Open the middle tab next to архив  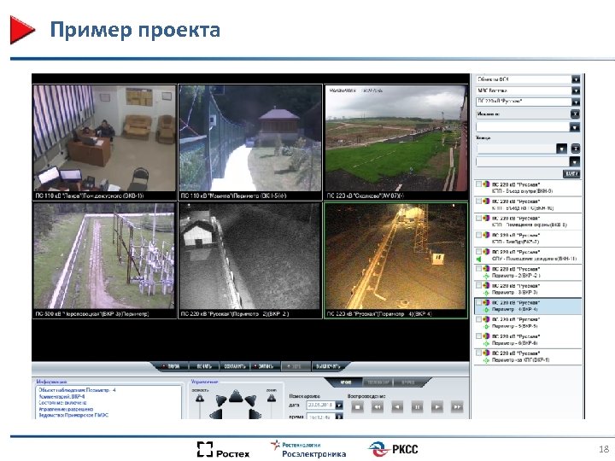click(378, 382)
